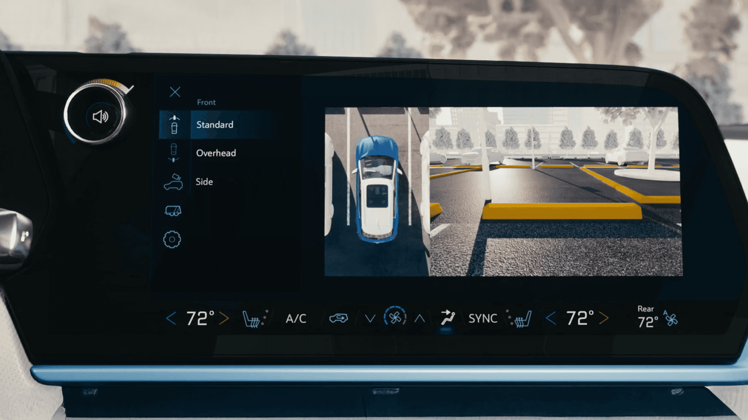Open Rear climate 72° control
Screen dimensions: 748x420
click(x=647, y=317)
